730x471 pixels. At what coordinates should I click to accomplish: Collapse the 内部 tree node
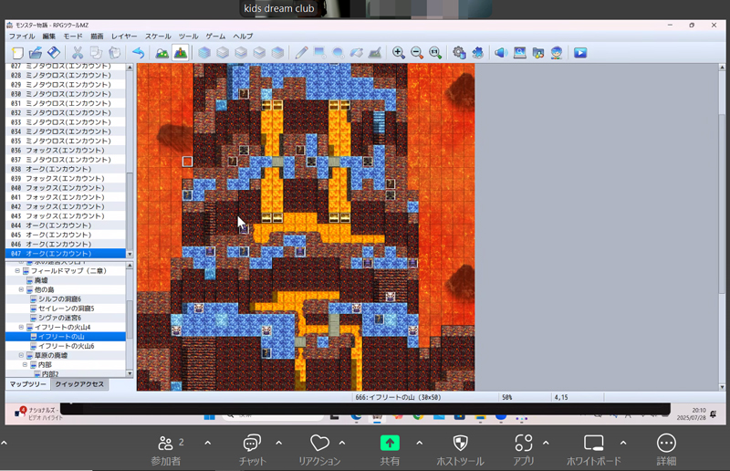point(25,364)
